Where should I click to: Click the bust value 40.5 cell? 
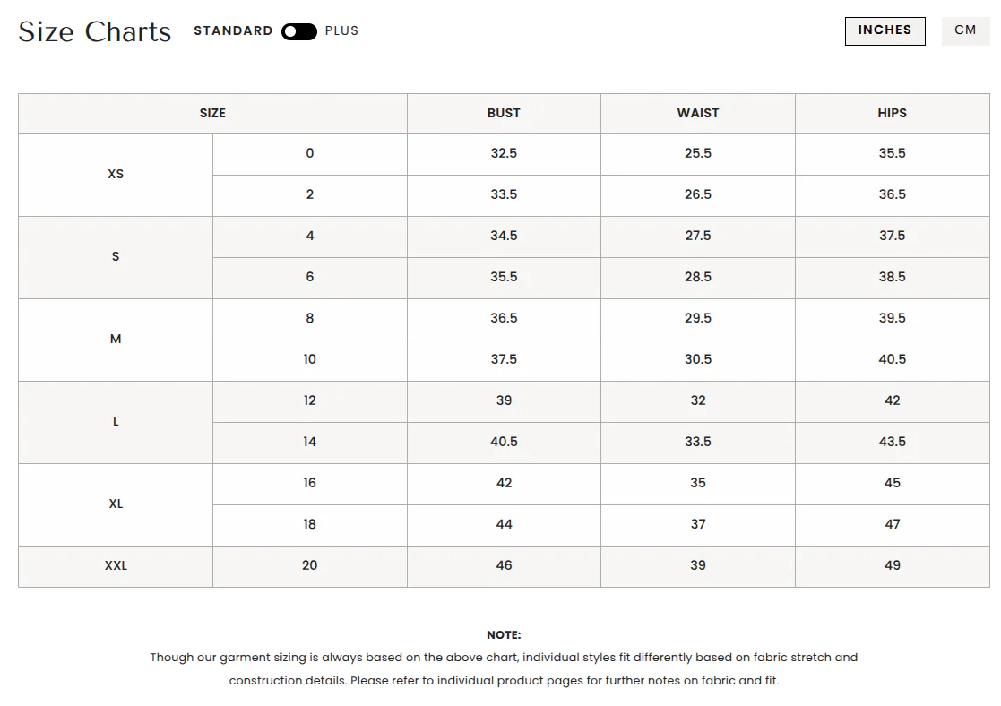504,442
